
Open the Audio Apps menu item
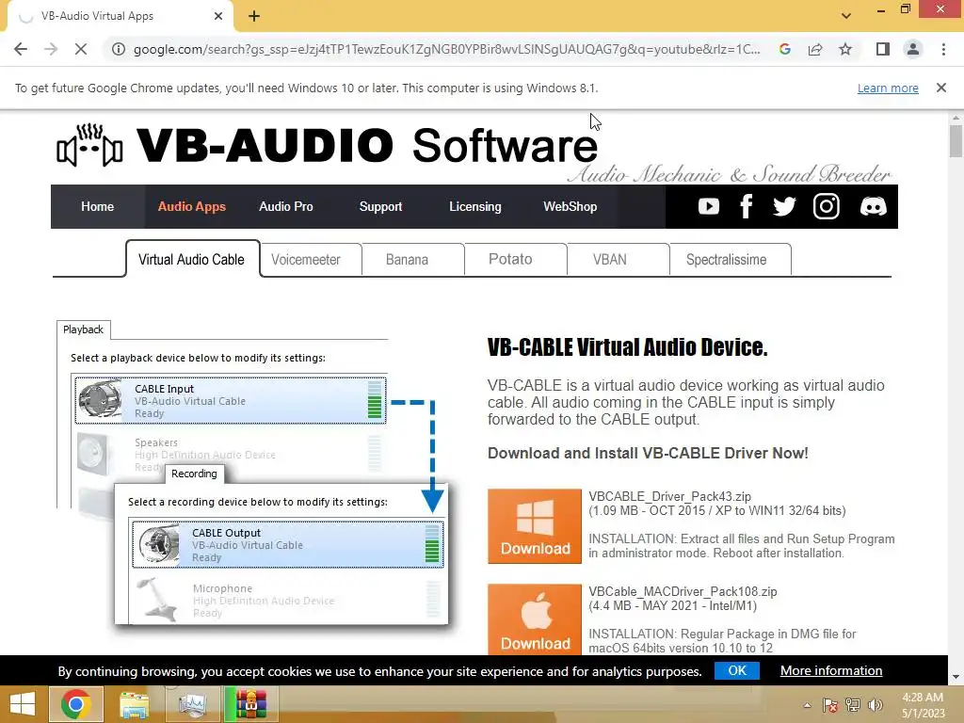[x=192, y=206]
